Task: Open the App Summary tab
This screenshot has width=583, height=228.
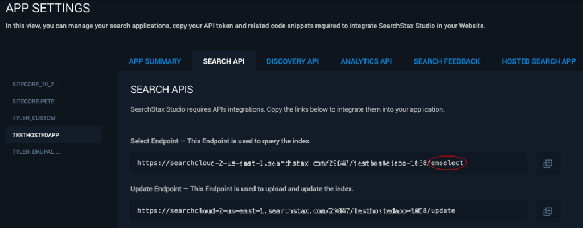Action: tap(155, 61)
